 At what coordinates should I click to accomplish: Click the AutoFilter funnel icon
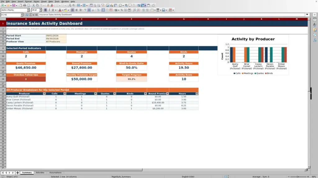103,6
